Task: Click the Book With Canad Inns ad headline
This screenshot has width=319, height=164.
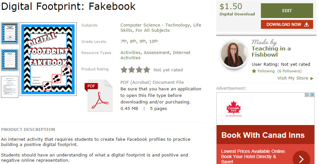Action: pyautogui.click(x=263, y=135)
